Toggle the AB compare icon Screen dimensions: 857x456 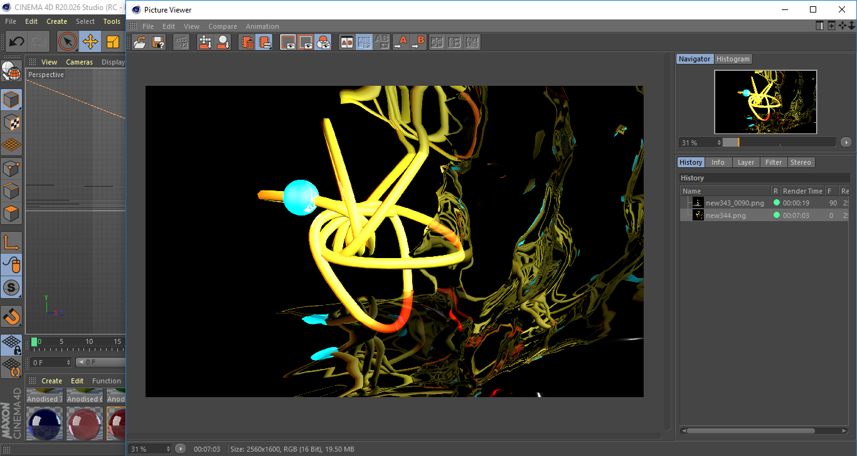click(346, 42)
